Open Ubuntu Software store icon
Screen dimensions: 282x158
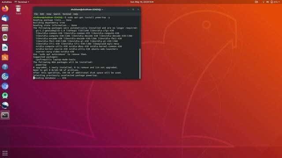[5, 57]
